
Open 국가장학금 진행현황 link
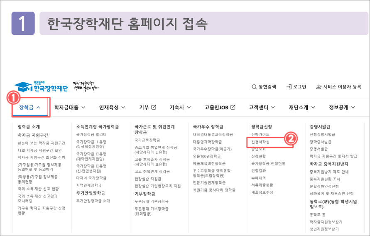268,164
